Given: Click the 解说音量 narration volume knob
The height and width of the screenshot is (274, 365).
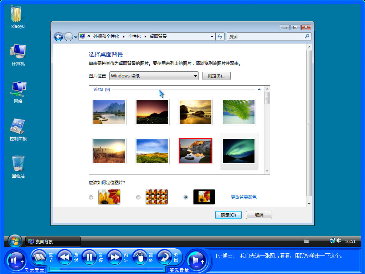Looking at the screenshot, I should 197,260.
